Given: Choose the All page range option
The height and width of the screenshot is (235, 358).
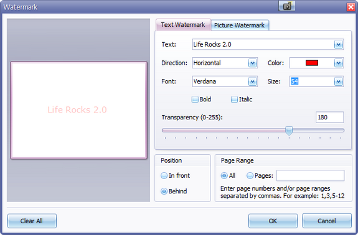Looking at the screenshot, I should [x=224, y=175].
